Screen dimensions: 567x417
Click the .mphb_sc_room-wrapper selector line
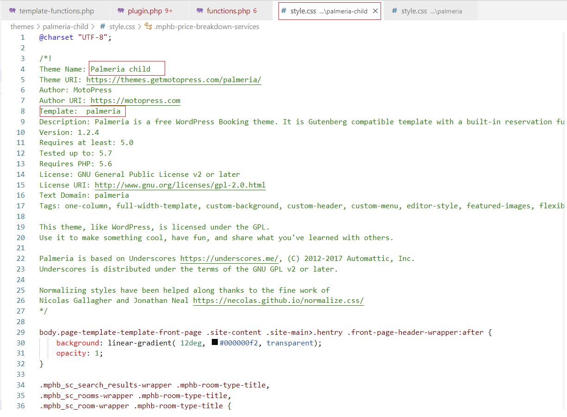[x=135, y=406]
